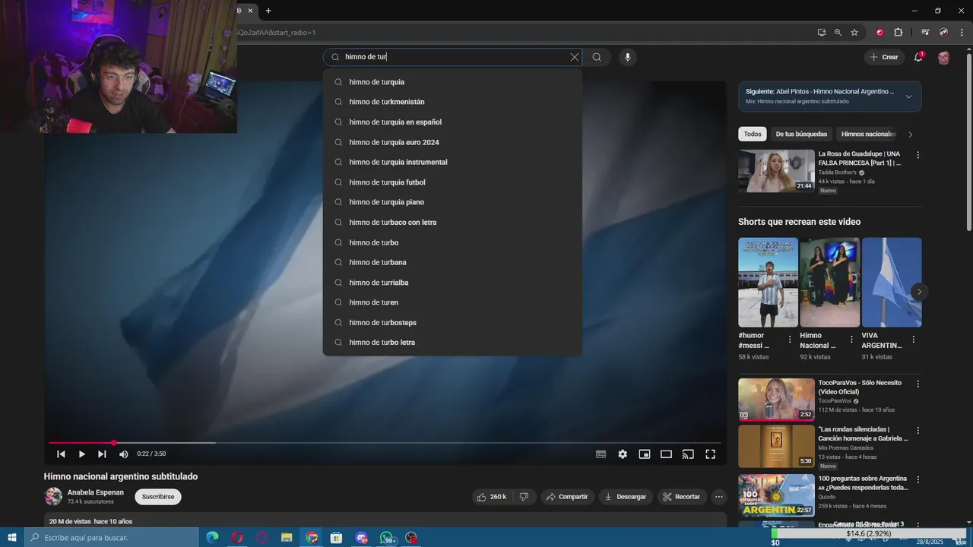The image size is (973, 547).
Task: Play the video
Action: tap(81, 454)
